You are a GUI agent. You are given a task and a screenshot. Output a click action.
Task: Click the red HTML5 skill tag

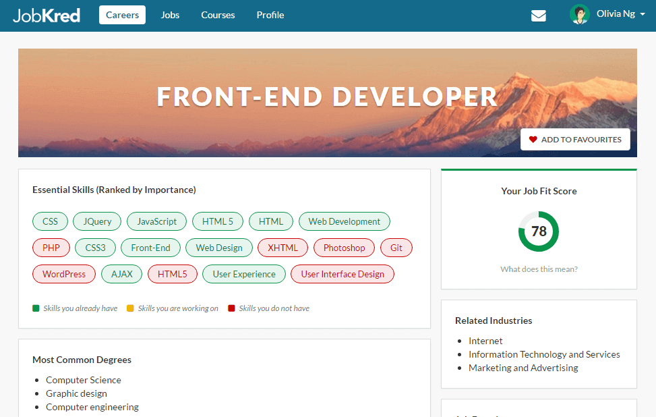pos(173,274)
